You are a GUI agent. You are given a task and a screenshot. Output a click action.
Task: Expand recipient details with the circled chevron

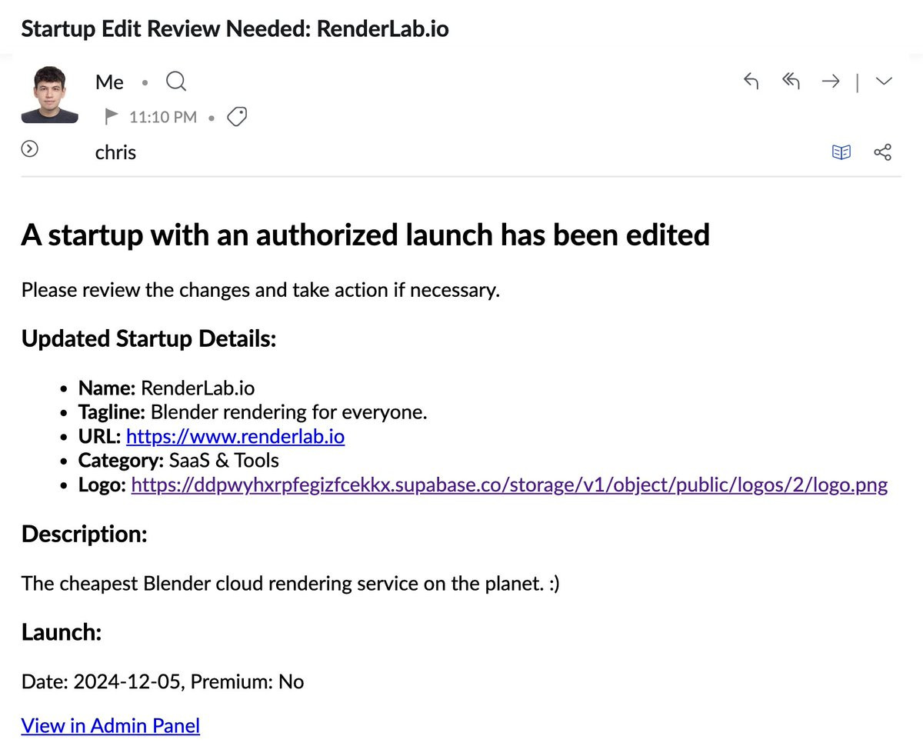29,149
